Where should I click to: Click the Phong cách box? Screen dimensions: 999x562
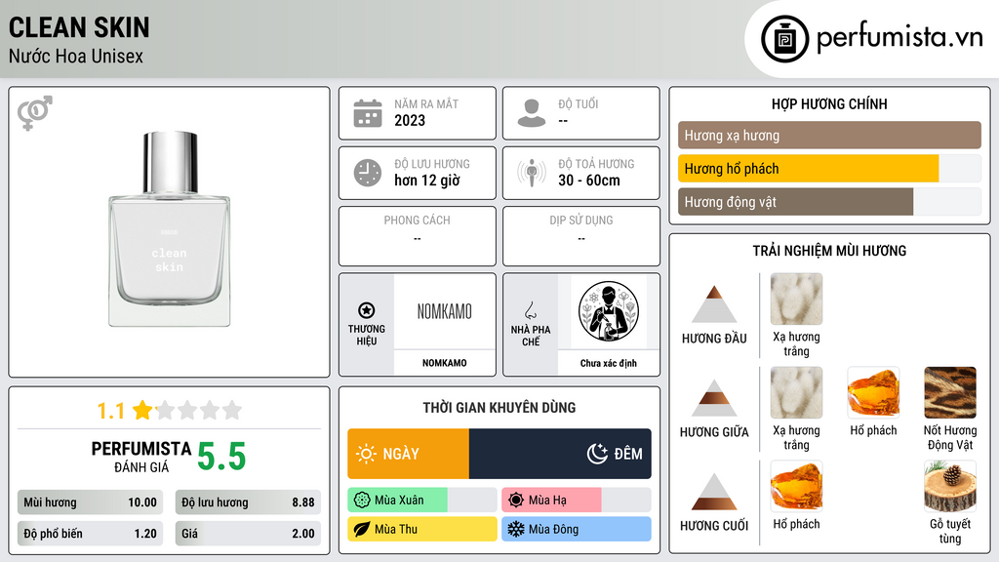click(418, 236)
